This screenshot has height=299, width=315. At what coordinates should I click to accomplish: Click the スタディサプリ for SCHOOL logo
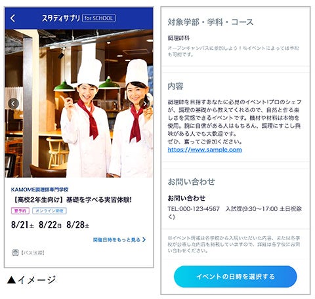click(79, 18)
